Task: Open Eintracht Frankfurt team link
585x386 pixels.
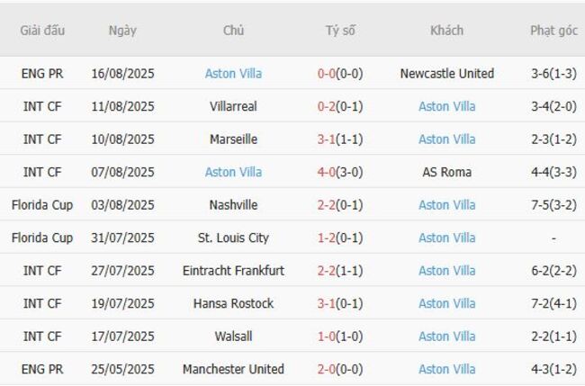Action: pos(233,271)
